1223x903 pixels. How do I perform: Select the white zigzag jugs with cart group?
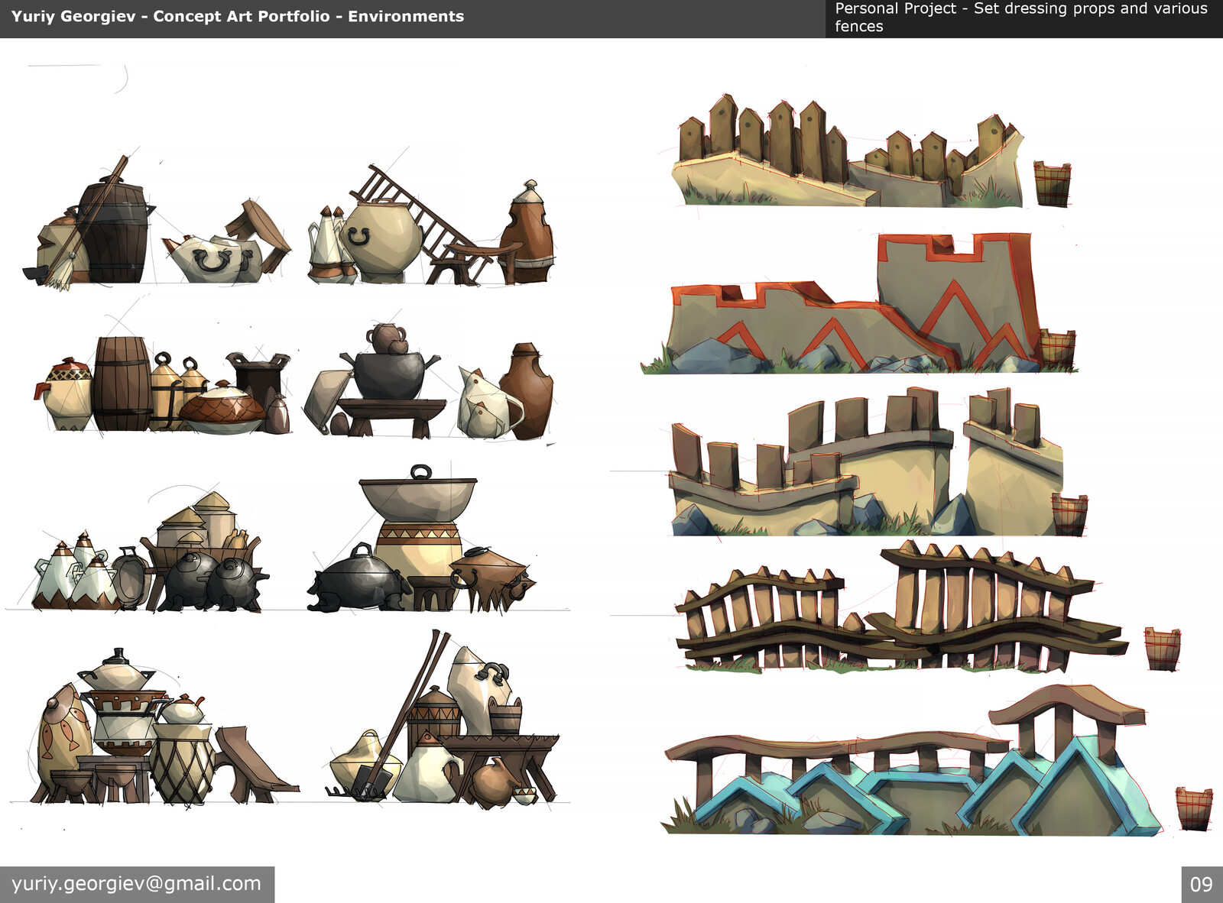(x=150, y=552)
